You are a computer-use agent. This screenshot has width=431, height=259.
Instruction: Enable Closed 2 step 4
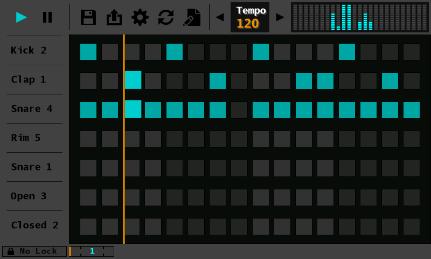coord(153,227)
